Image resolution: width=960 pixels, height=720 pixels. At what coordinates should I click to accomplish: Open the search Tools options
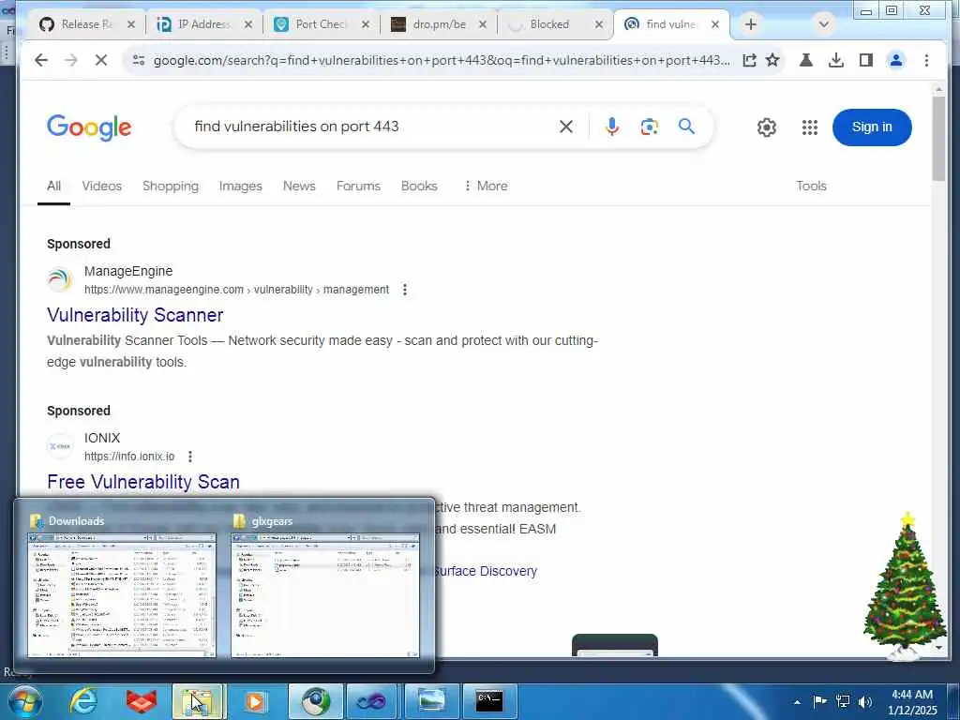click(x=811, y=186)
